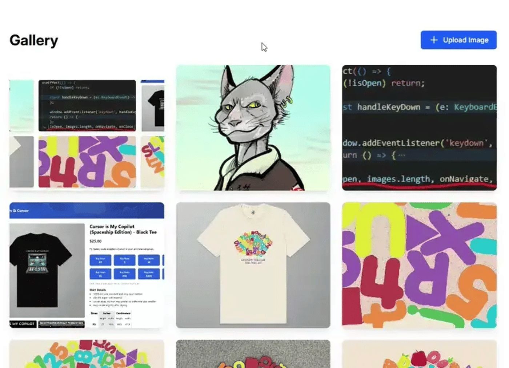This screenshot has height=368, width=509.
Task: Click the Upload Image button
Action: (x=458, y=40)
